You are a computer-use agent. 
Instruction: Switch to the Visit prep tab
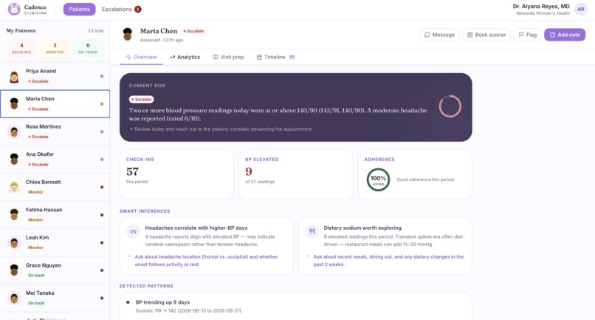tap(228, 57)
